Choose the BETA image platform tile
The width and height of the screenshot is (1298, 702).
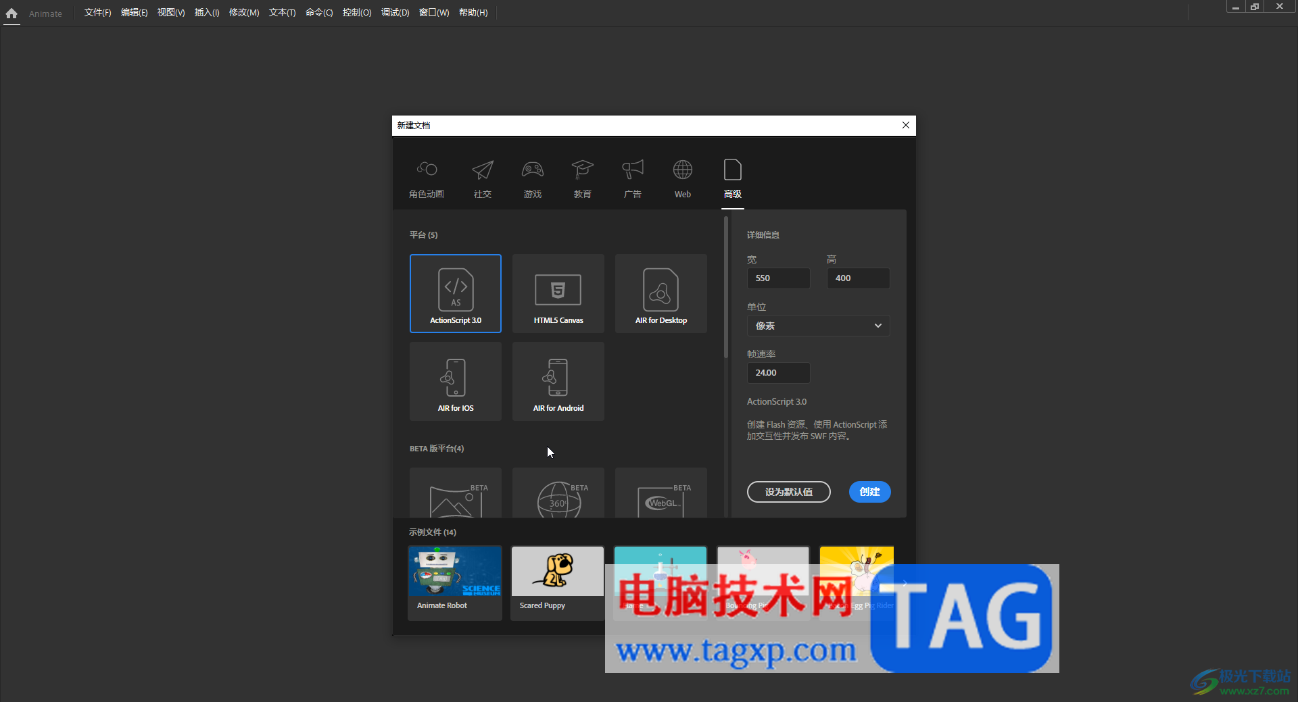[x=456, y=493]
